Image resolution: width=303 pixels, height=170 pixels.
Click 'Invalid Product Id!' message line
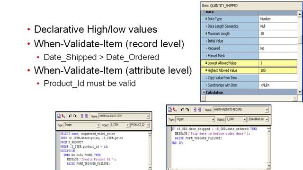[x=91, y=160]
